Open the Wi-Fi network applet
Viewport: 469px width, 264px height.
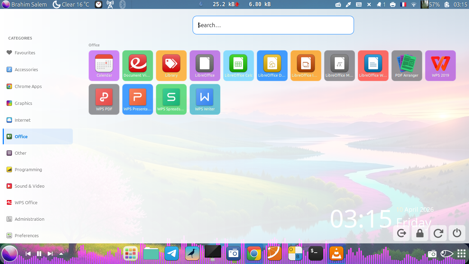tap(414, 4)
